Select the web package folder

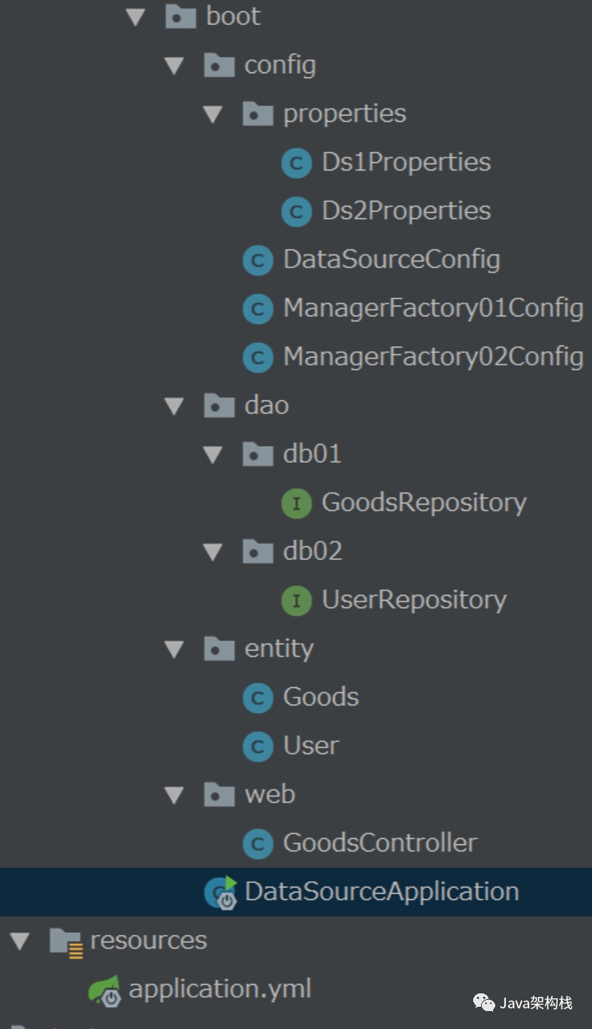pyautogui.click(x=250, y=795)
